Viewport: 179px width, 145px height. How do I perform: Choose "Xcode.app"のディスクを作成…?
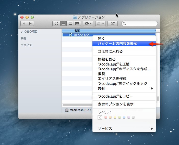[x=124, y=69]
